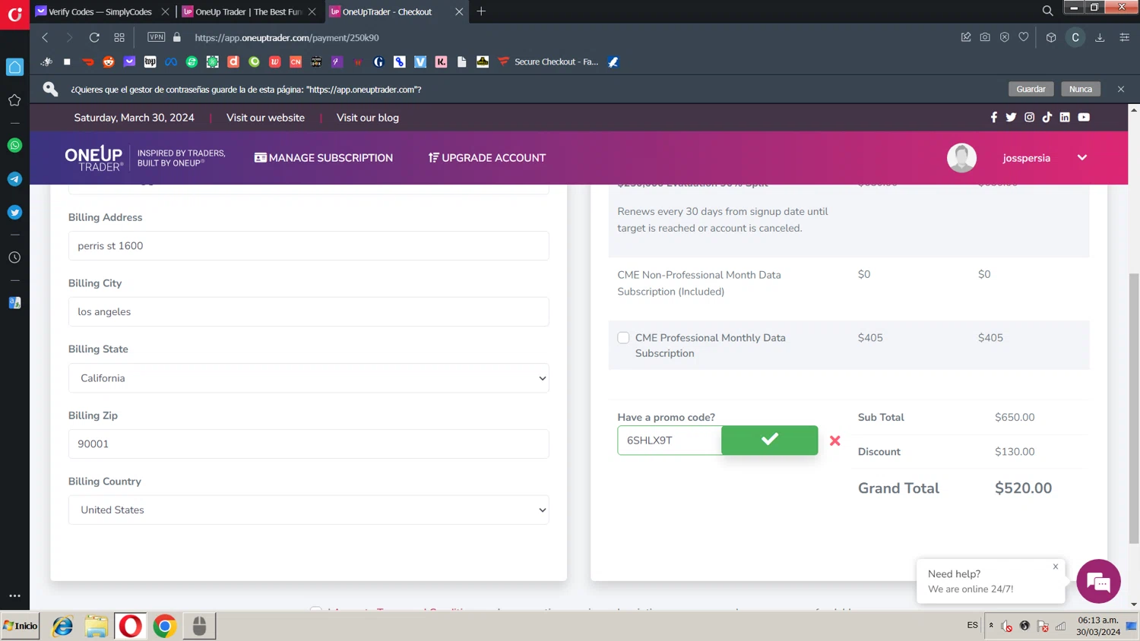Click the sidebar home icon
1140x641 pixels.
14,67
